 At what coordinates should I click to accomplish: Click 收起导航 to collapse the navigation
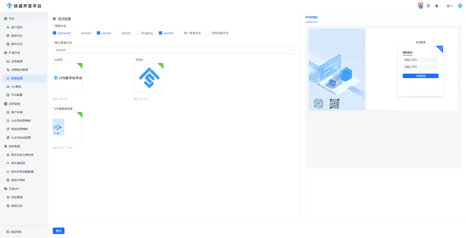tap(14, 232)
